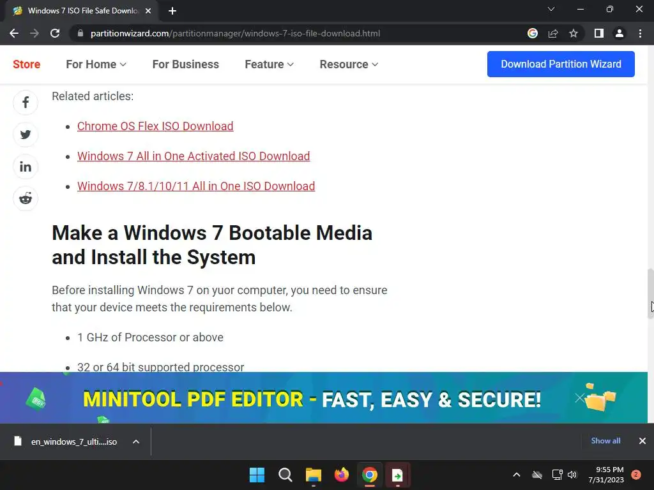Open network status tray icon
Screen dimensions: 654x490
click(557, 475)
